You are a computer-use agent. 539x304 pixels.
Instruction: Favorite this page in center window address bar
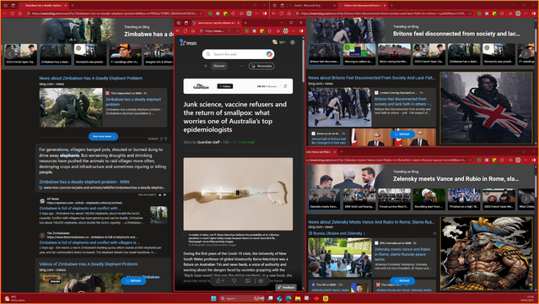click(238, 31)
